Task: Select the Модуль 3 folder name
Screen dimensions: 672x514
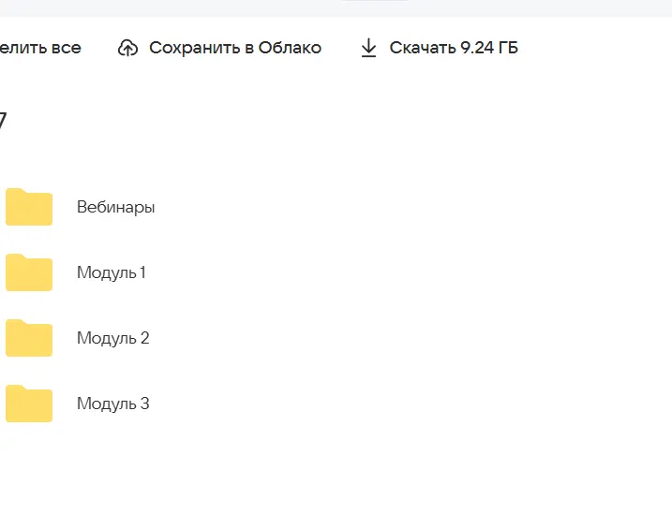Action: [x=113, y=404]
